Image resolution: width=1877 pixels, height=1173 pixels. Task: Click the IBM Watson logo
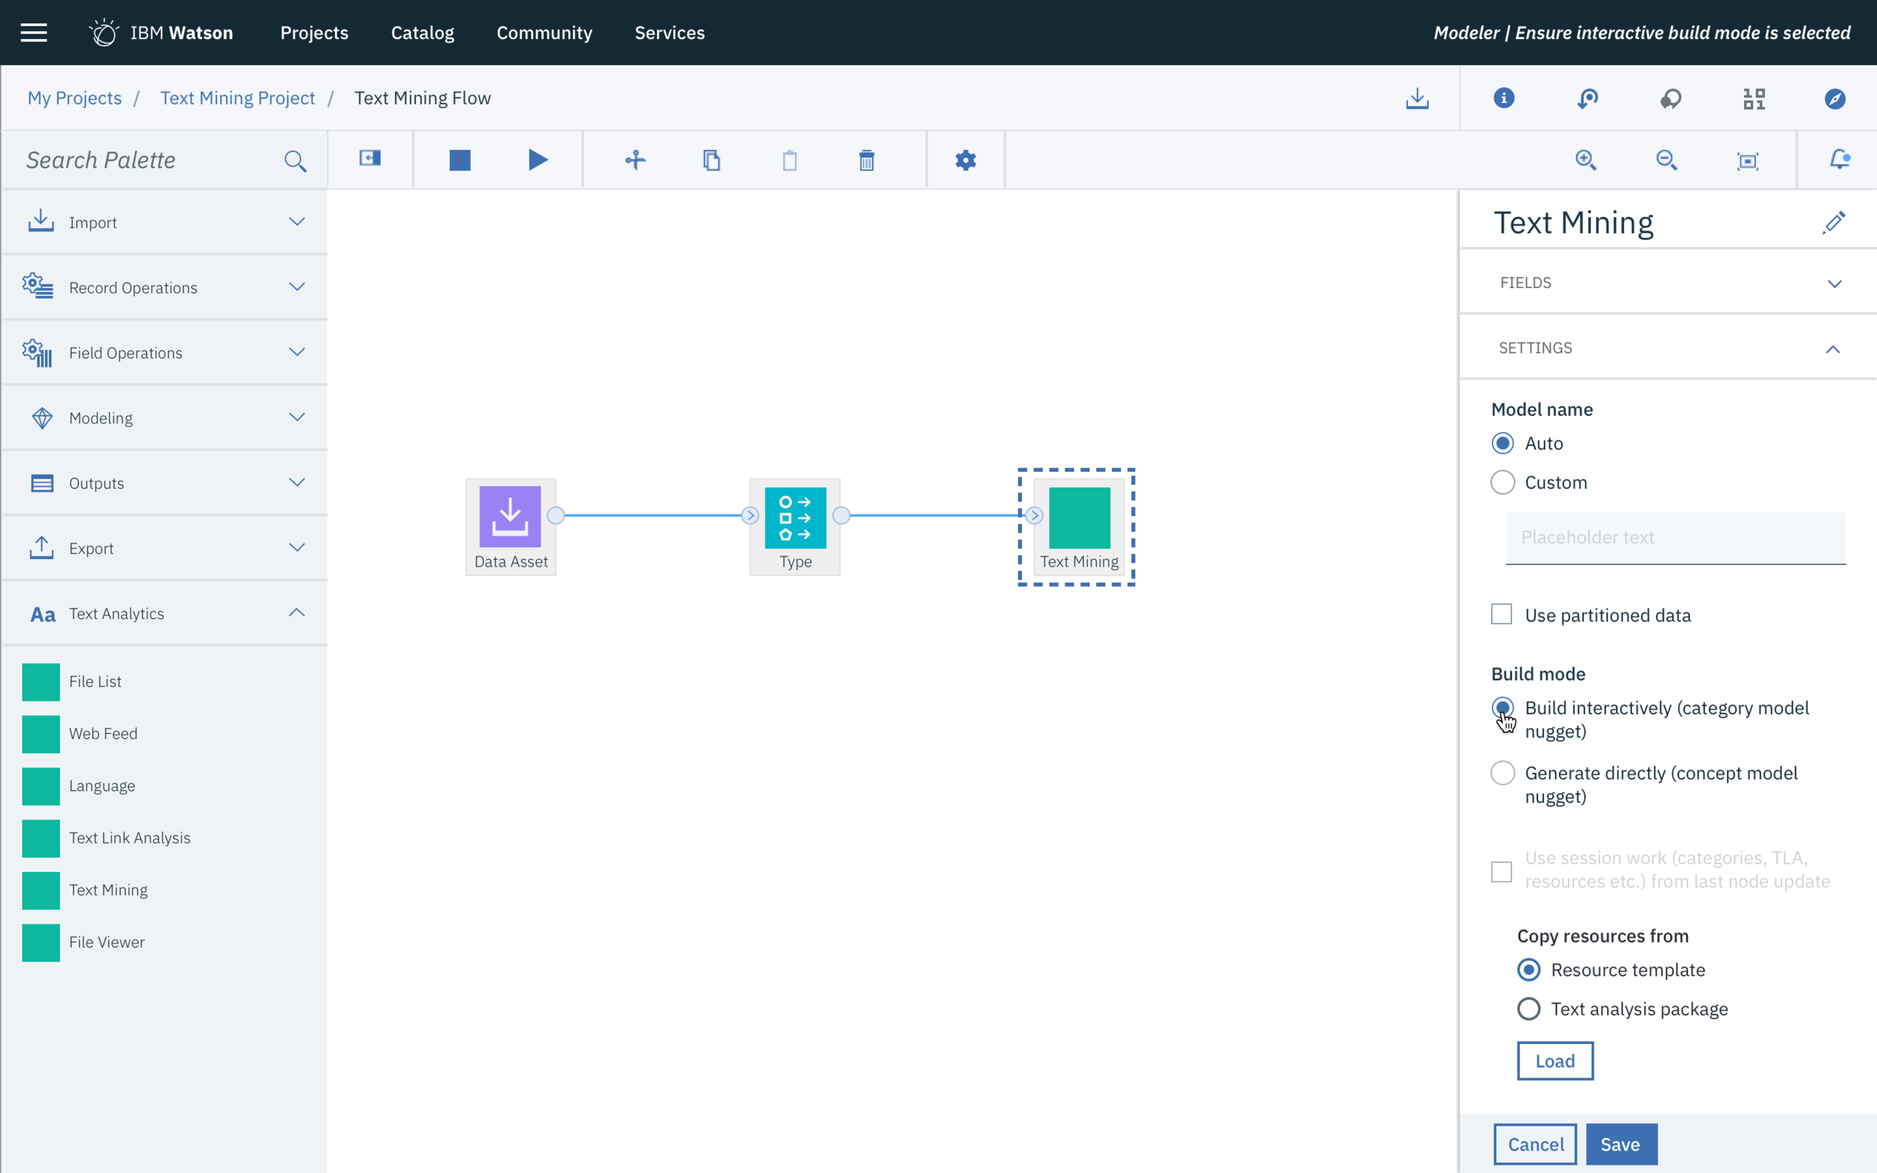click(161, 32)
